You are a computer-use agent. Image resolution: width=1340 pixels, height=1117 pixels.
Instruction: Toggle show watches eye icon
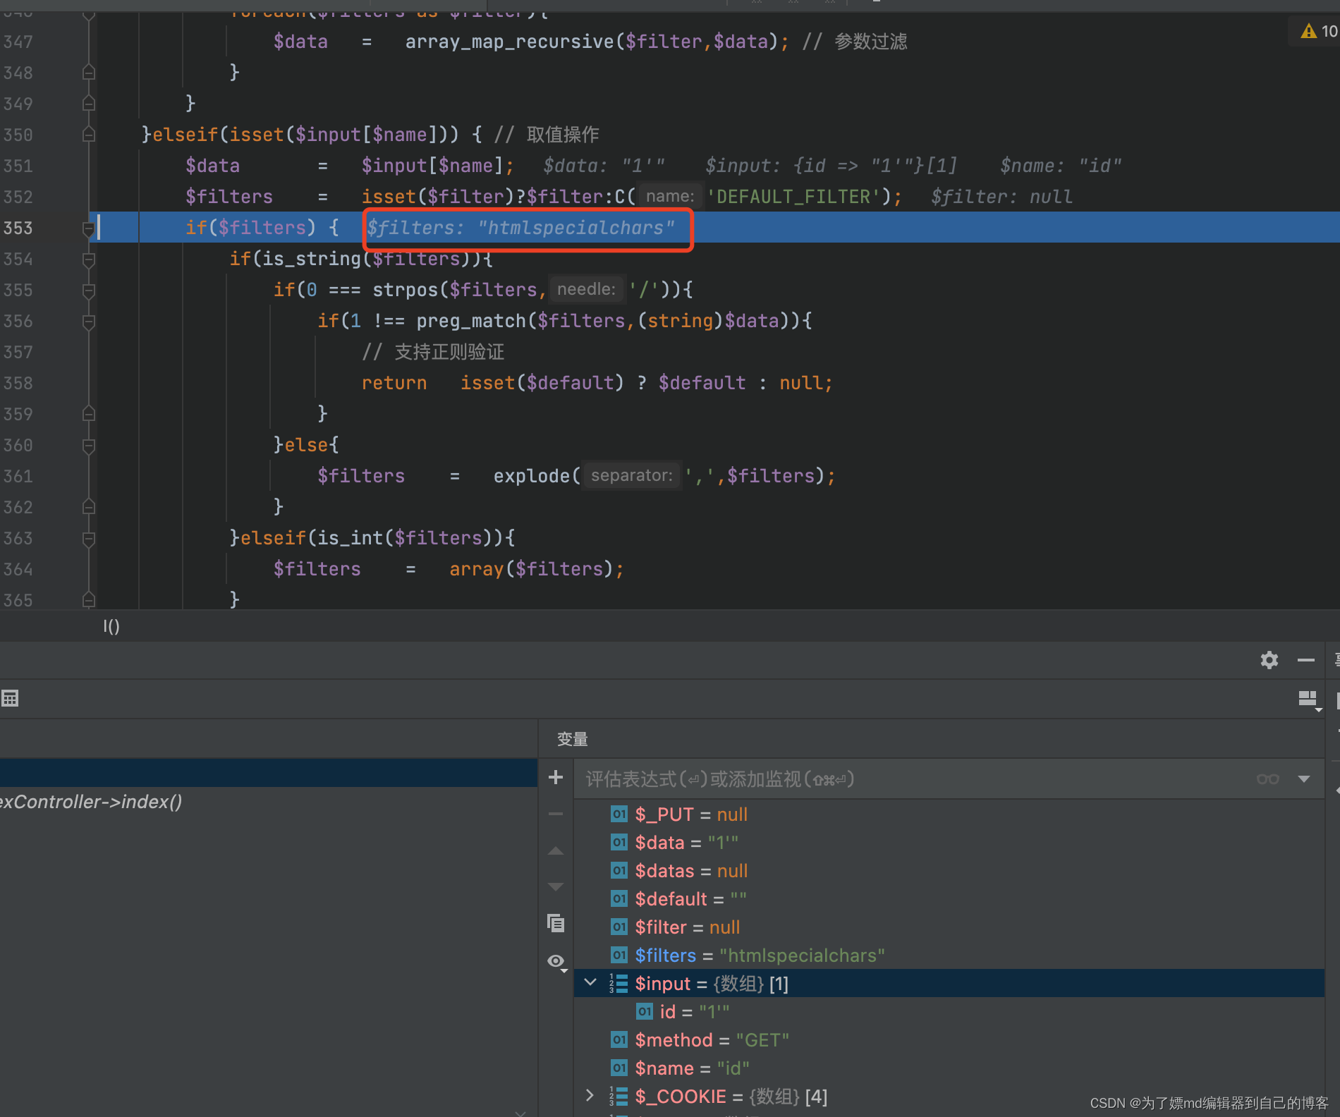[557, 962]
